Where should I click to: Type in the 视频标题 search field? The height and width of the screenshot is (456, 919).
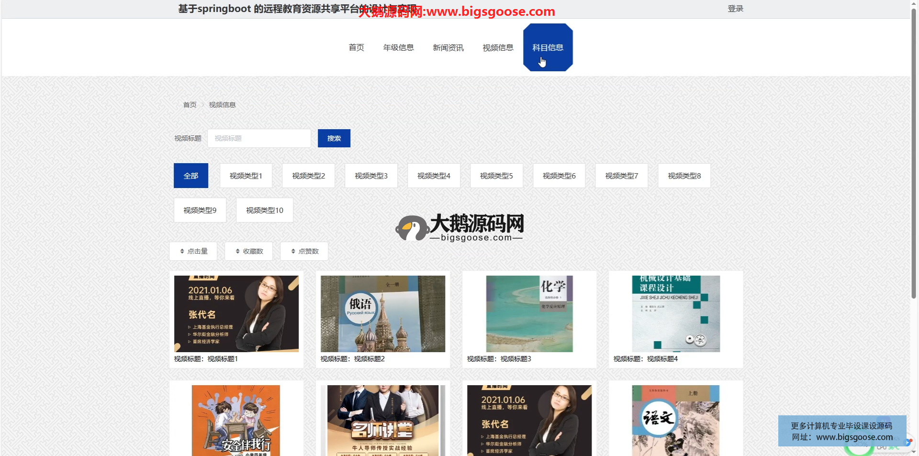point(259,138)
